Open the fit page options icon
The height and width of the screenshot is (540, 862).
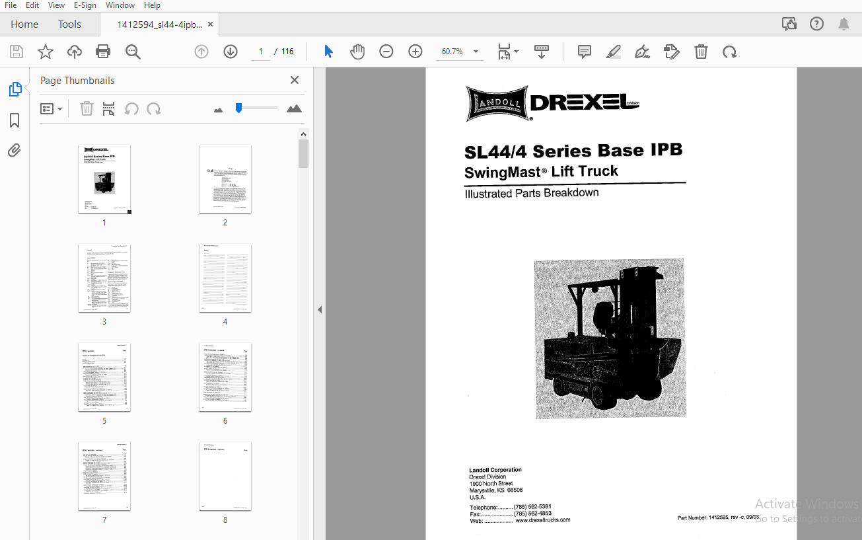point(504,52)
